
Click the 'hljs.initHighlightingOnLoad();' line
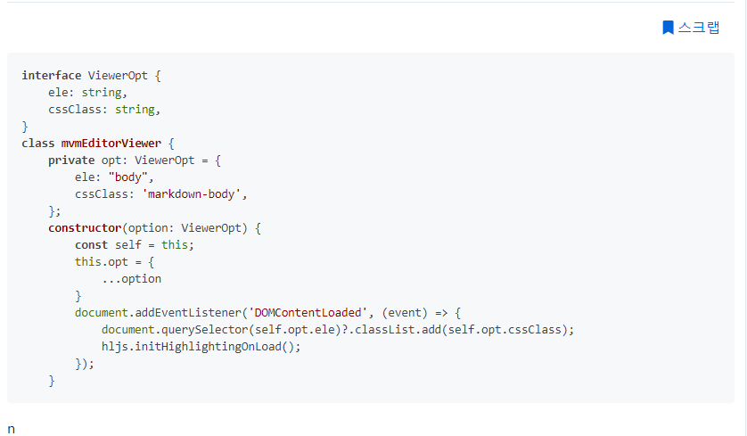click(201, 347)
